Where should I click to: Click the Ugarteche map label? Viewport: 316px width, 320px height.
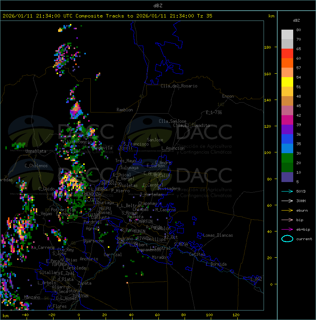(94, 241)
